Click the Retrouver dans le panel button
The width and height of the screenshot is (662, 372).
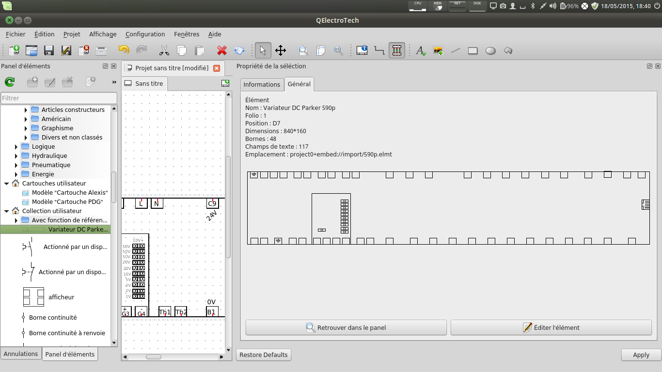click(x=346, y=327)
